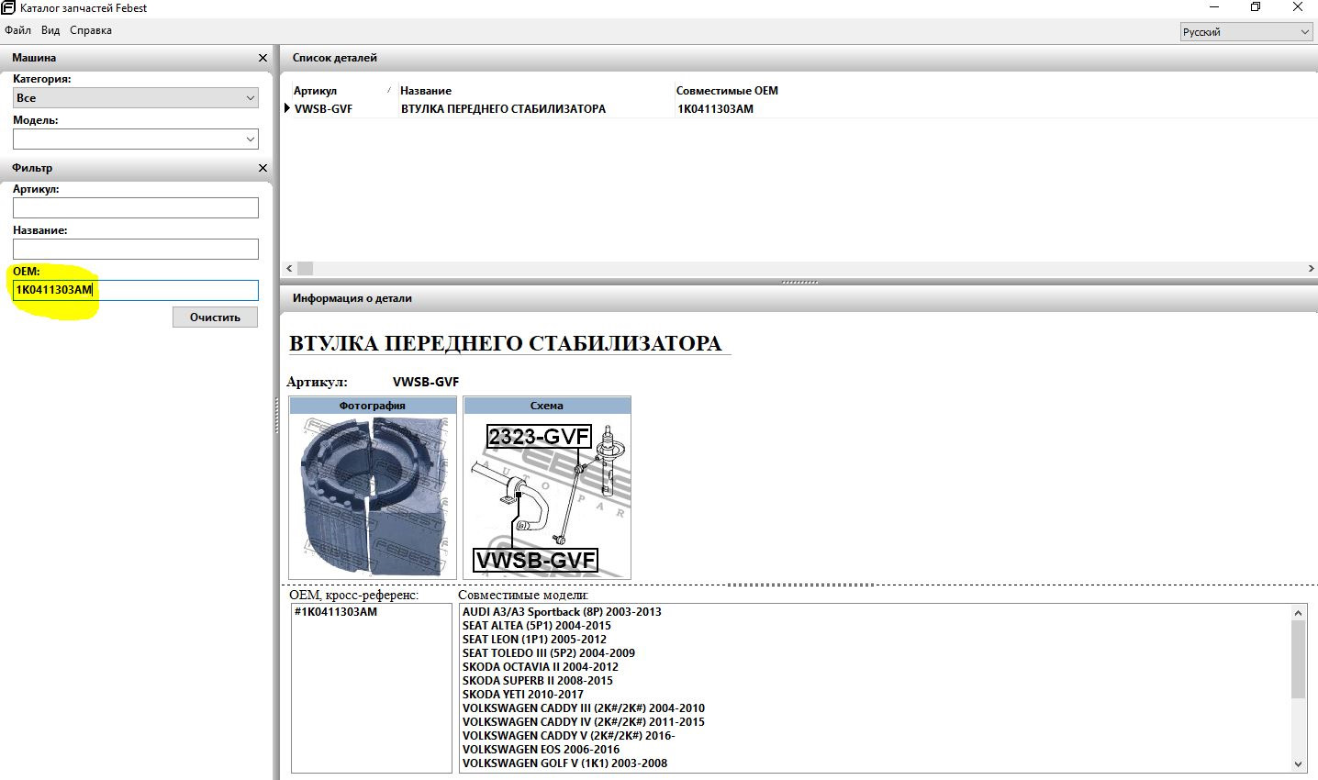This screenshot has width=1318, height=780.
Task: Select VOLKSWAGEN CADDY III 2004-2010
Action: [584, 708]
